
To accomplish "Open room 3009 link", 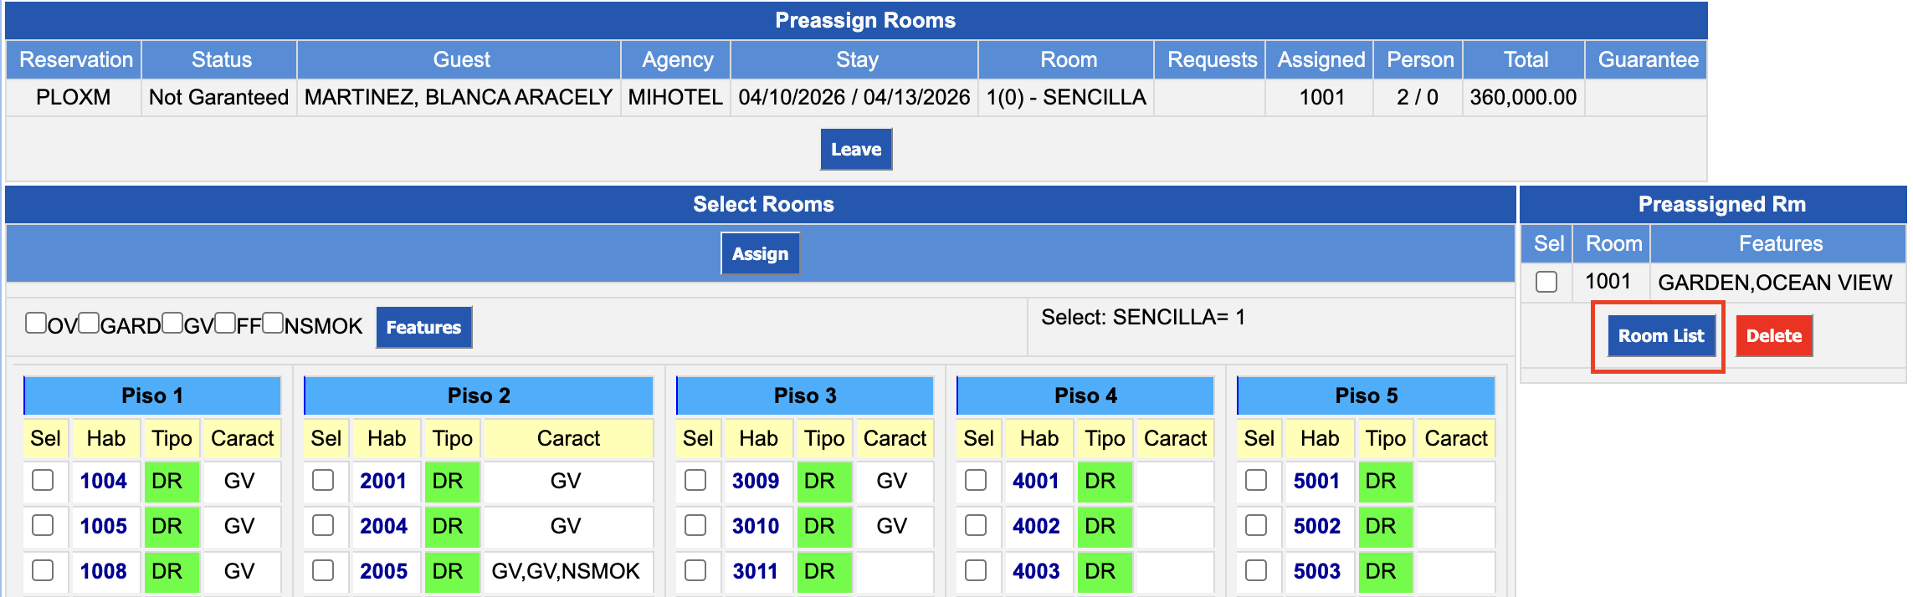I will 756,481.
